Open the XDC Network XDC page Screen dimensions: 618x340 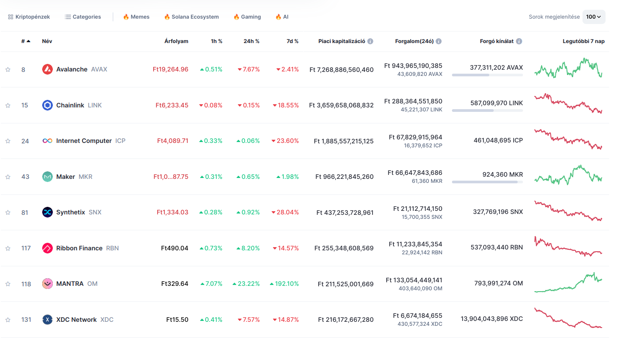(85, 320)
